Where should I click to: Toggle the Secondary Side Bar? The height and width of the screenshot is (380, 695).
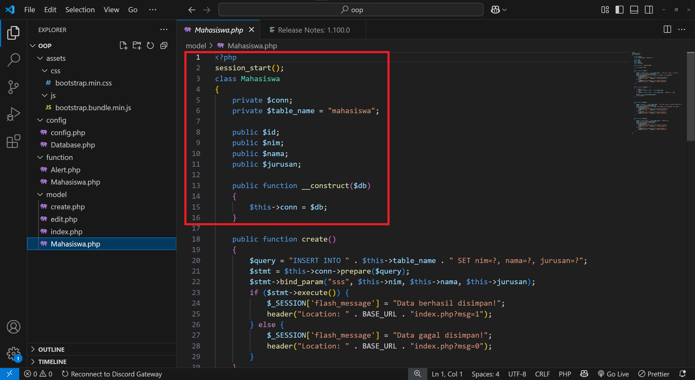tap(649, 9)
